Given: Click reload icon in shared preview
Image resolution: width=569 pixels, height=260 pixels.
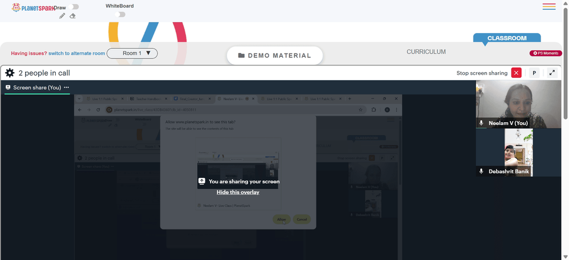Looking at the screenshot, I should (x=98, y=109).
